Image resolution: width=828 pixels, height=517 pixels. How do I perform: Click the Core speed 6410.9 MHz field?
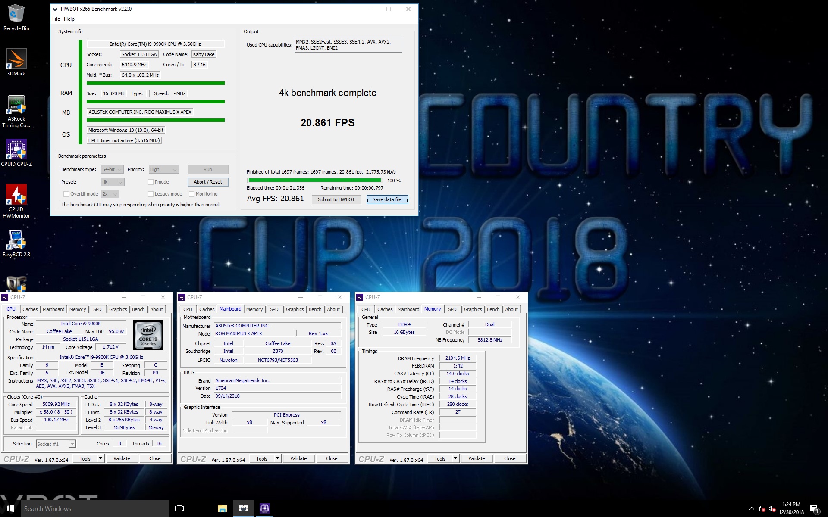tap(134, 65)
